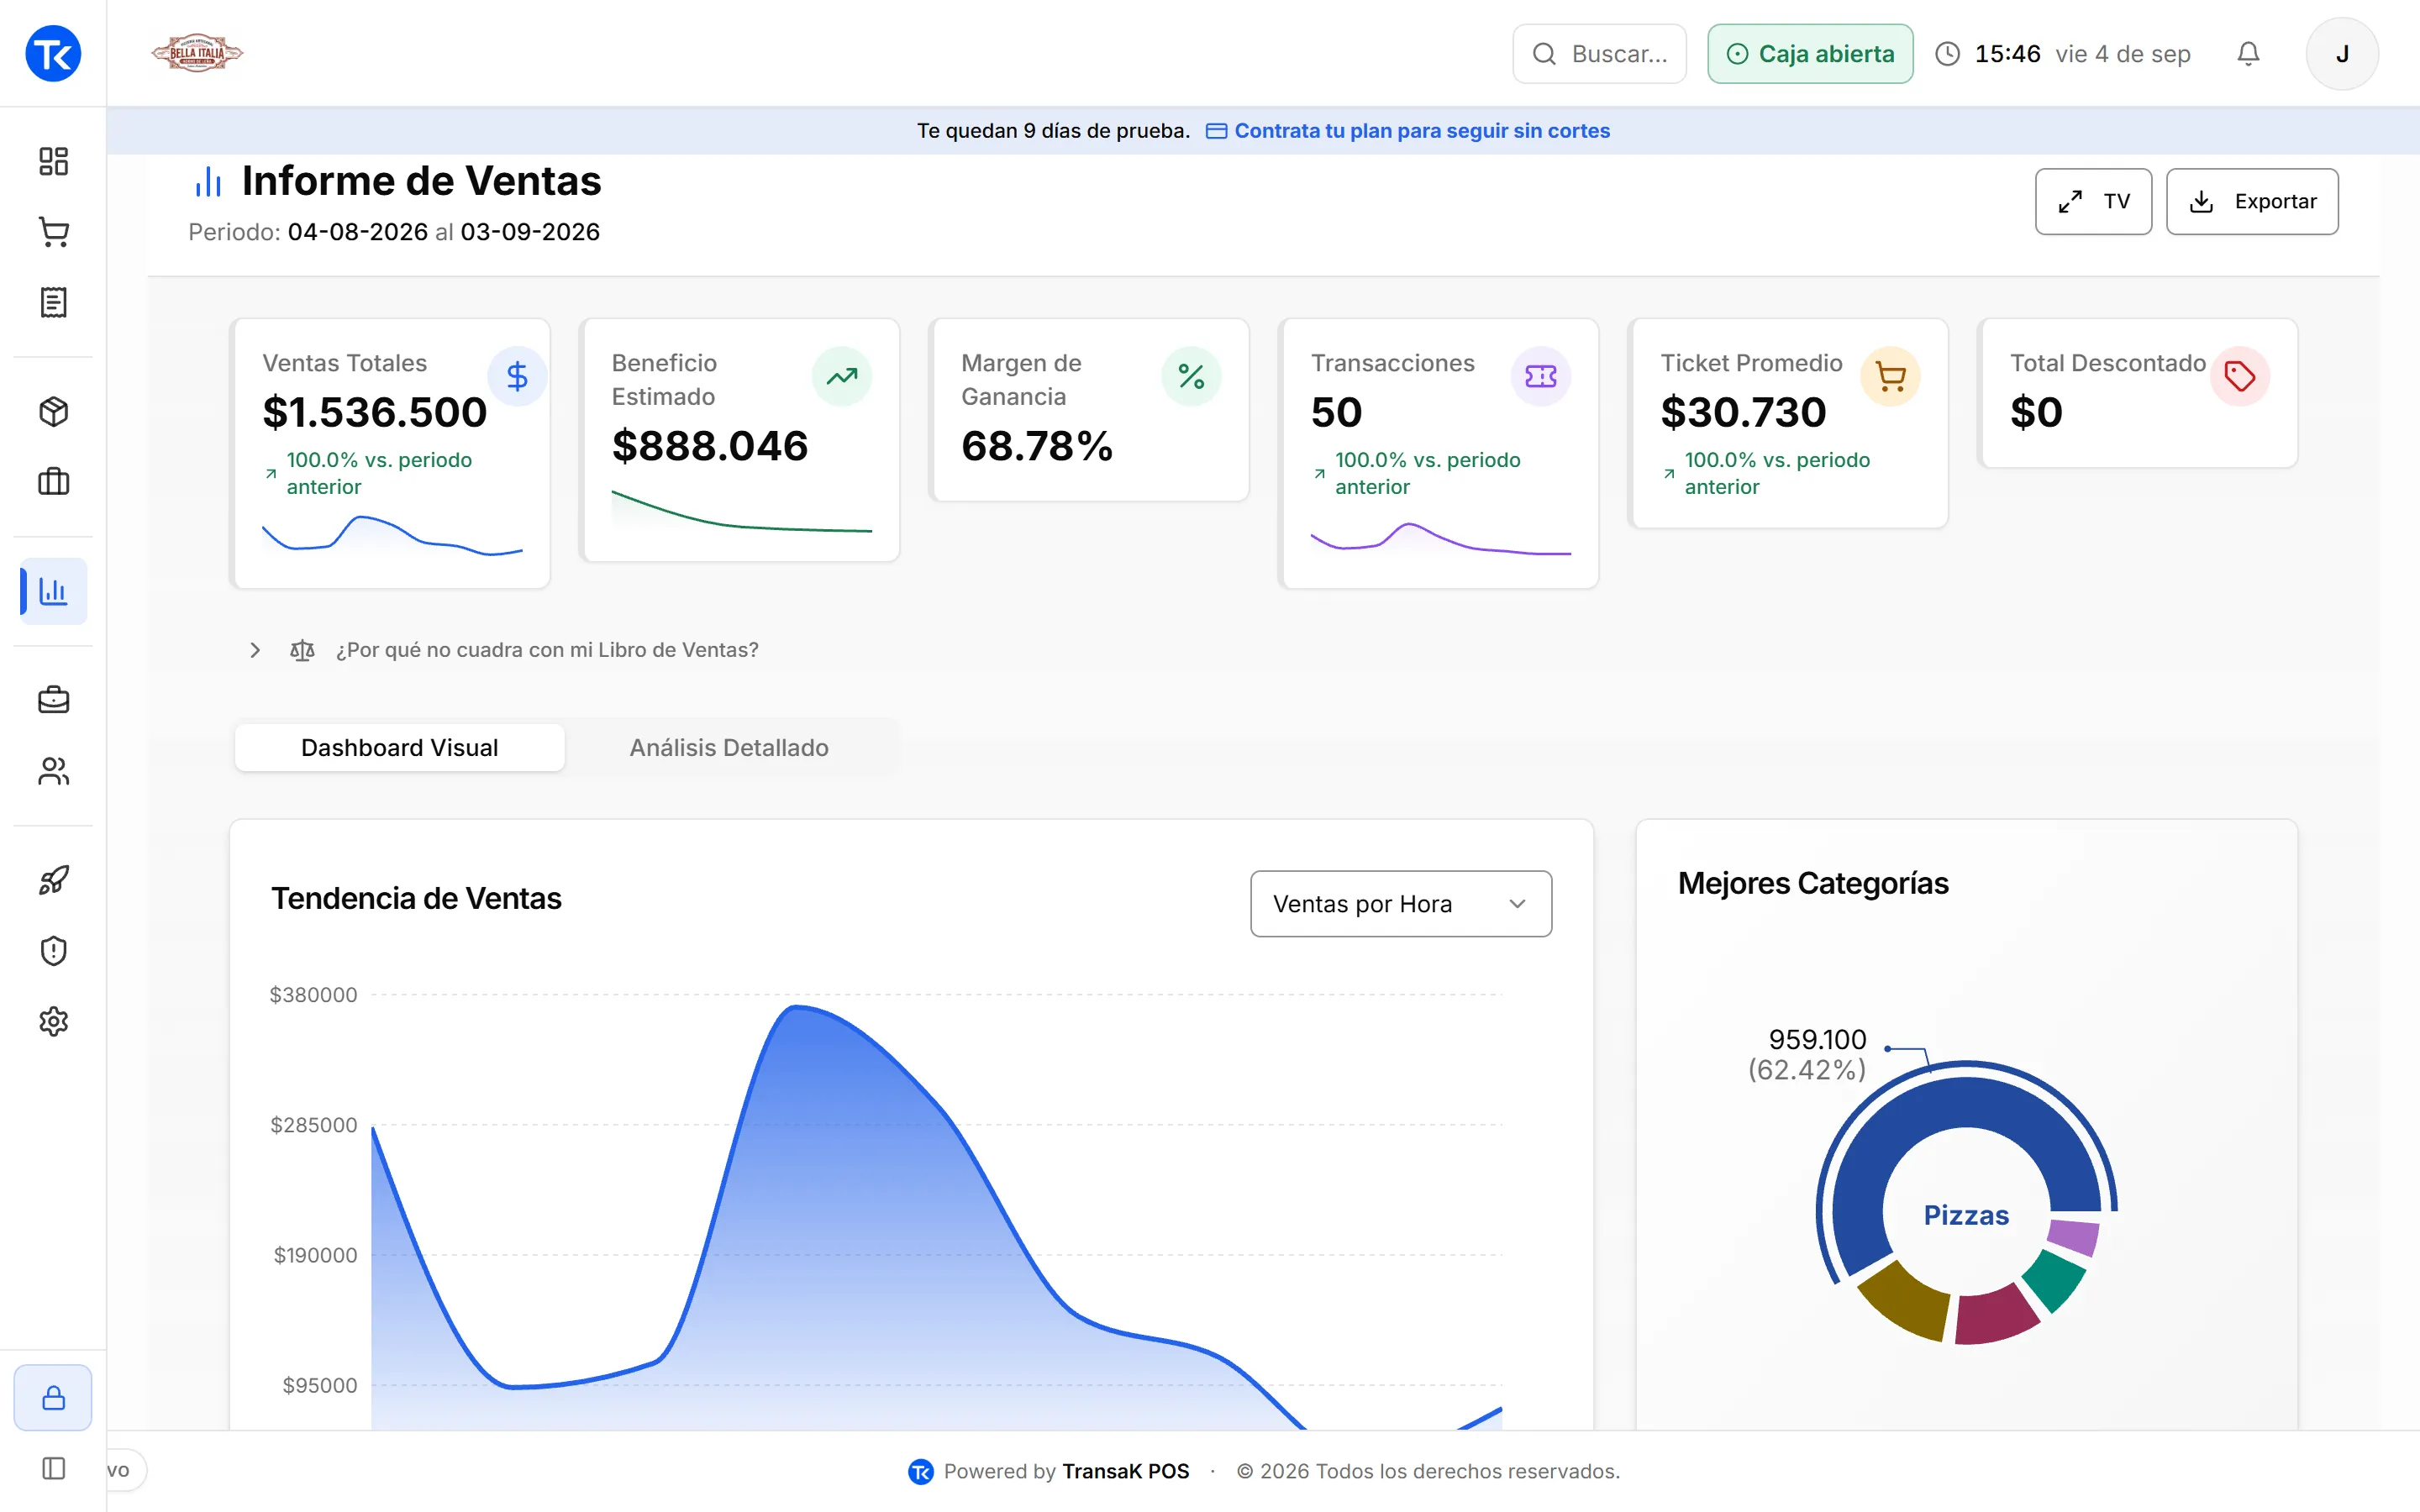This screenshot has height=1512, width=2420.
Task: Click the Bella Italia store logo
Action: point(197,53)
